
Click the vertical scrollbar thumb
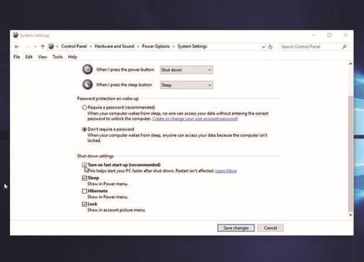[350, 153]
